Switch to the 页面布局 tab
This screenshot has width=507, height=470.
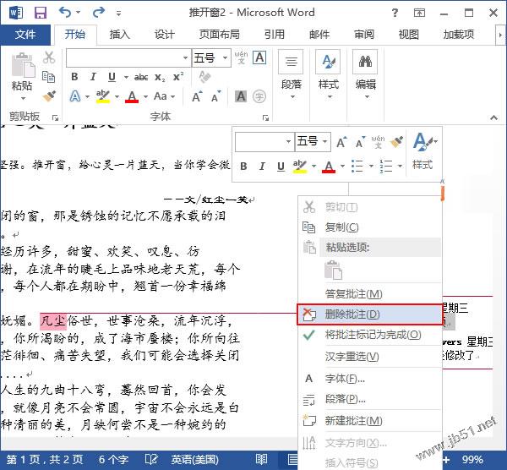point(219,35)
